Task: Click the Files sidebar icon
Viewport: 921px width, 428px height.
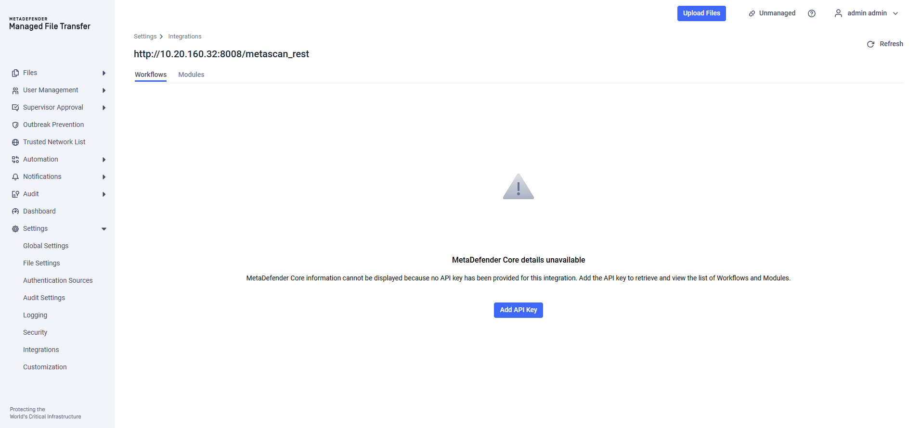Action: coord(15,73)
